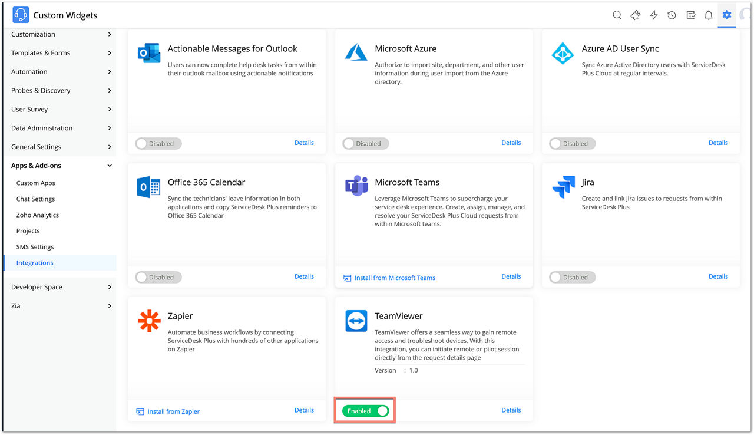Click the Office 365 Calendar icon
Screen dimensions: 754x435
(x=148, y=186)
